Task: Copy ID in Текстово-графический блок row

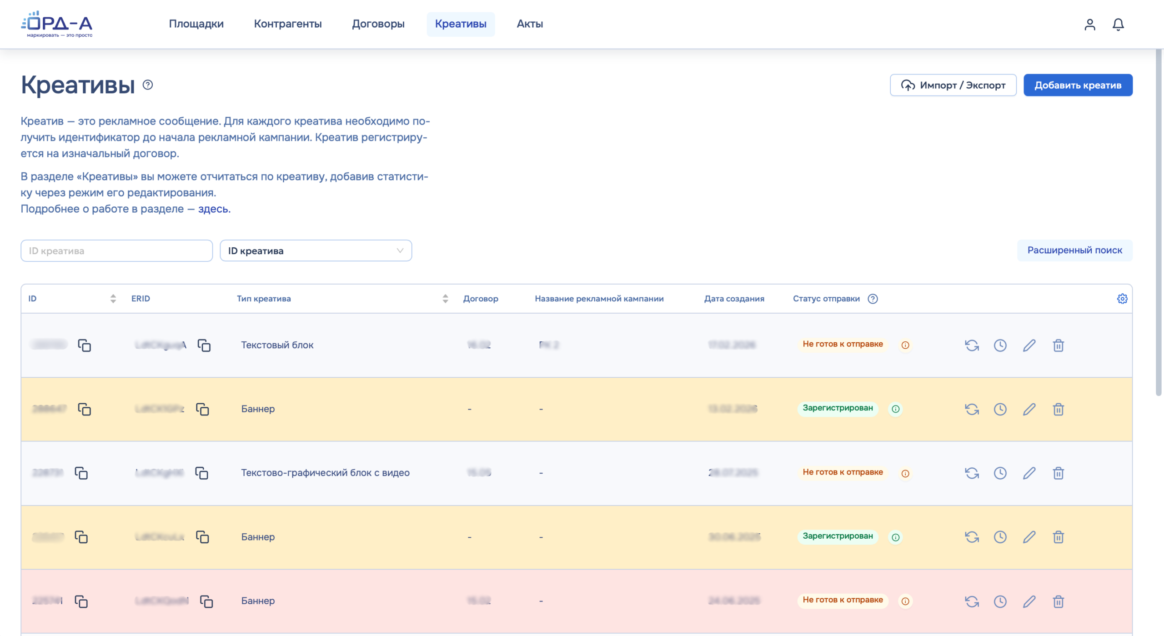Action: click(x=81, y=473)
